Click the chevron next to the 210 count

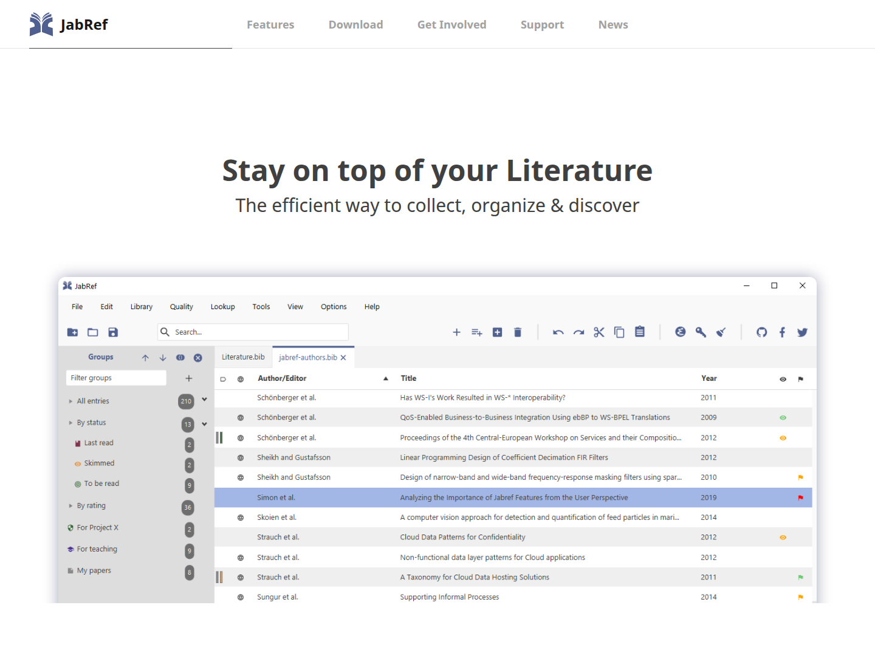205,400
